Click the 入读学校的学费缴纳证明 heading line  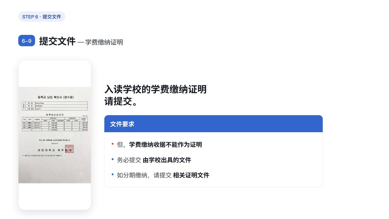156,89
